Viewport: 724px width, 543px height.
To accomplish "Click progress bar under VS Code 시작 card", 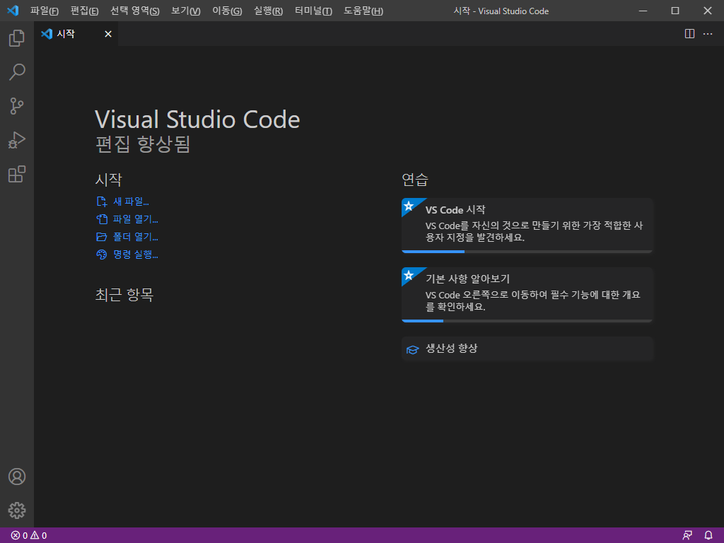I will (x=527, y=252).
